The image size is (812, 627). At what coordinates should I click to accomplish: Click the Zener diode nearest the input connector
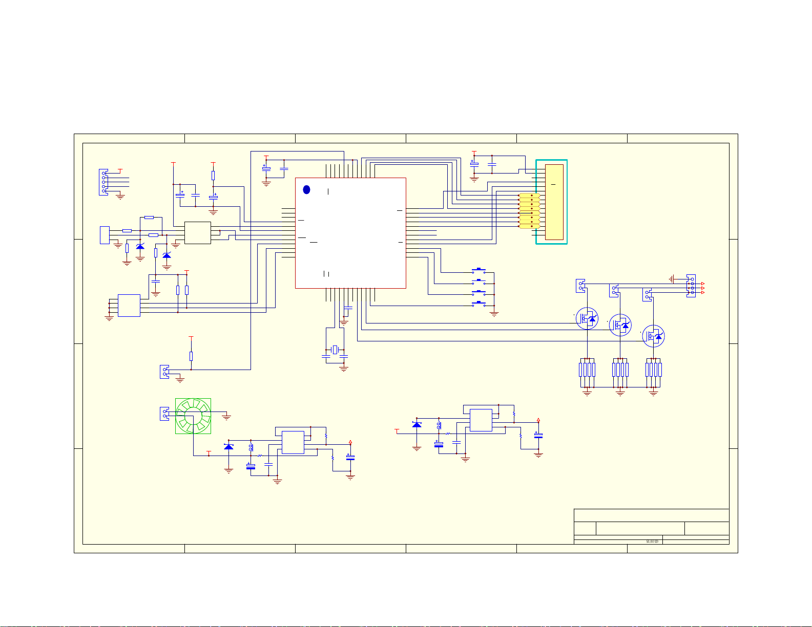point(140,247)
